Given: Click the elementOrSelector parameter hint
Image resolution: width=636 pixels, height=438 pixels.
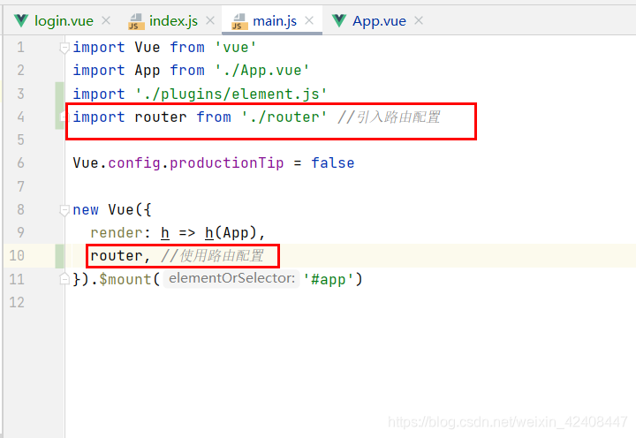Looking at the screenshot, I should [x=231, y=279].
